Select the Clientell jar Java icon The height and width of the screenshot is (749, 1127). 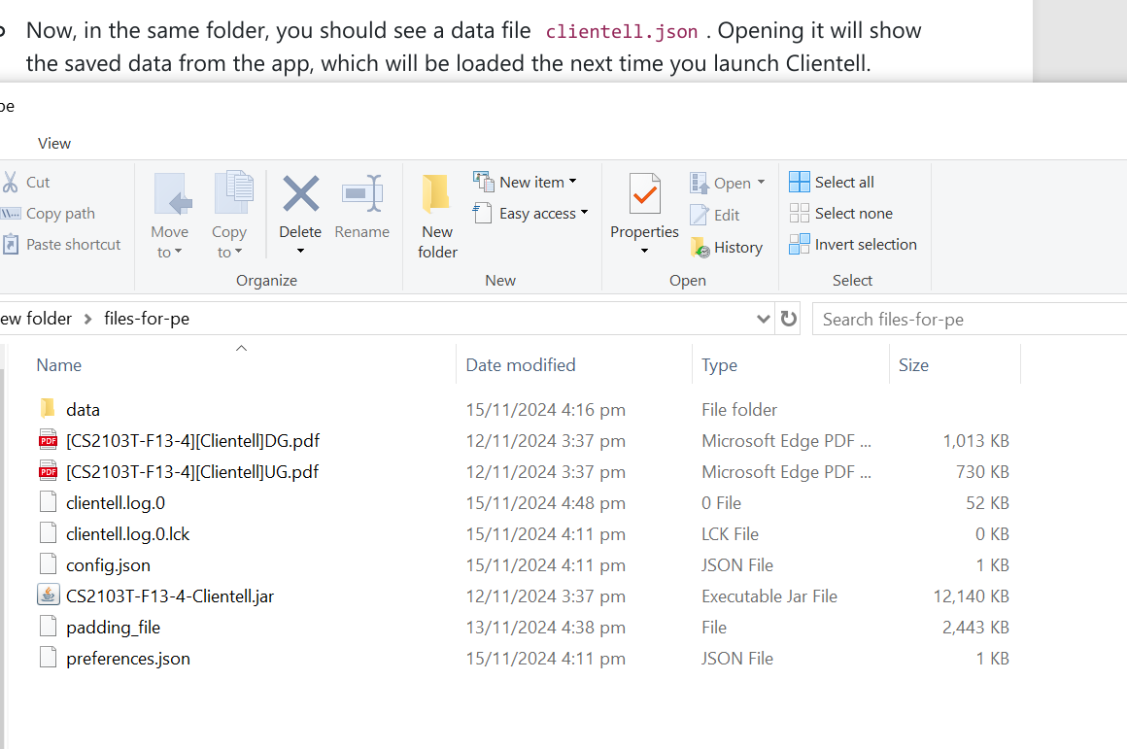(x=49, y=596)
